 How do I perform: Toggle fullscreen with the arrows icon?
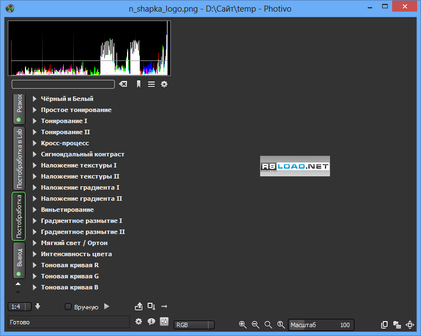pos(410,325)
